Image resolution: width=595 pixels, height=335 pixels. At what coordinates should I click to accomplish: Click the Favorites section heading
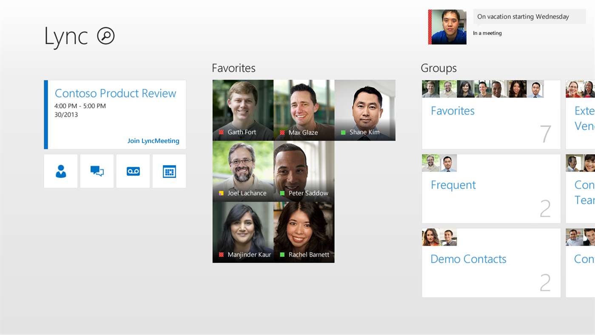(233, 68)
